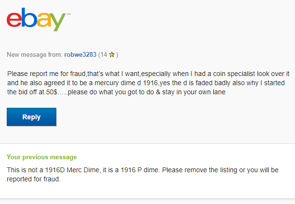
Task: Click the feedback score 14
Action: [x=103, y=55]
